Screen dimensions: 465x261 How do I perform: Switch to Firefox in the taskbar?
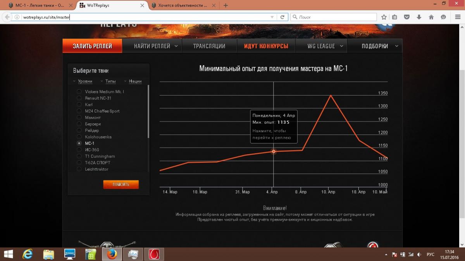[112, 254]
